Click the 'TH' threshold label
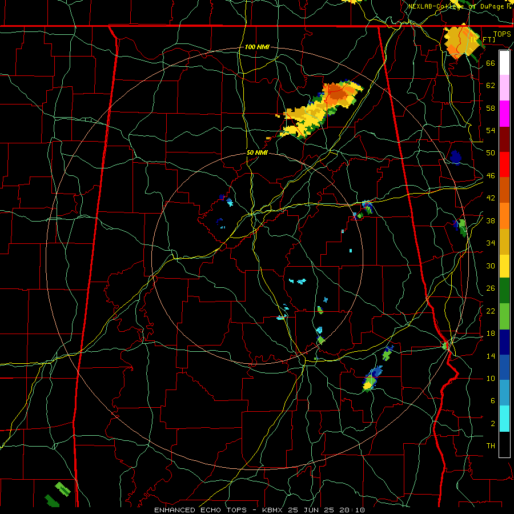The image size is (514, 514). pyautogui.click(x=491, y=446)
